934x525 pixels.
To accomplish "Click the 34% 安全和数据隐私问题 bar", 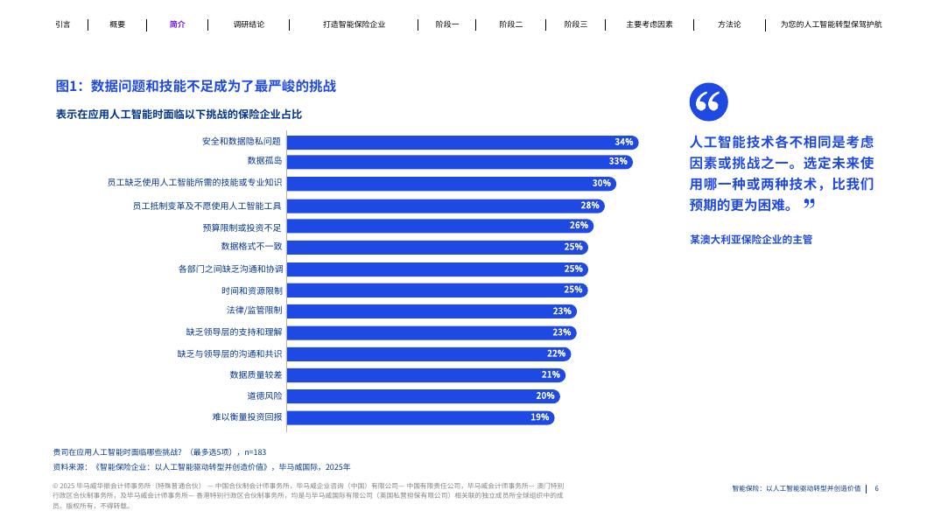I will (x=464, y=141).
